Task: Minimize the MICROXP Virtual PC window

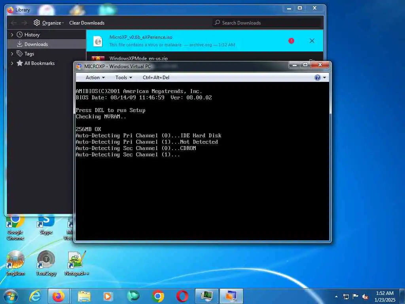Action: click(x=294, y=65)
